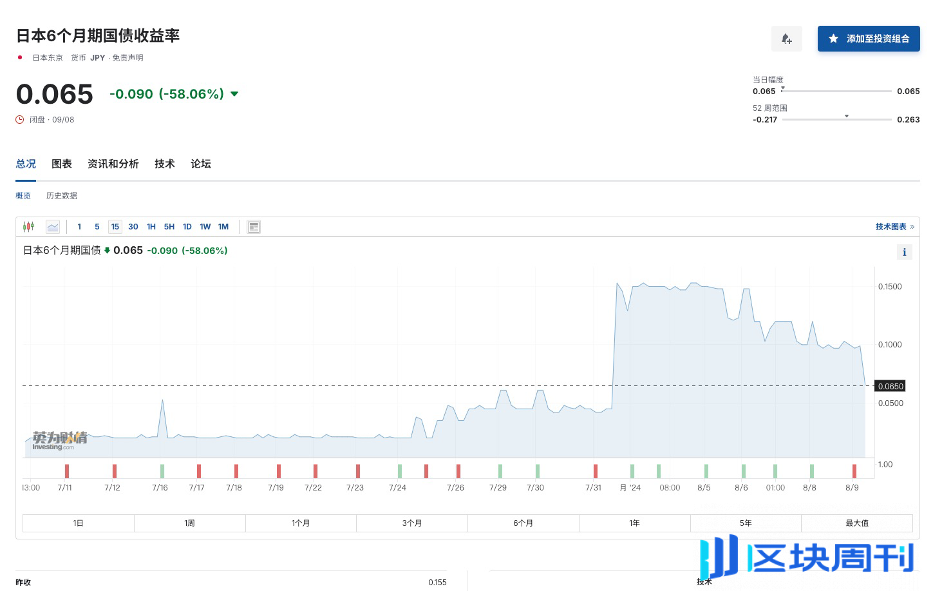The image size is (933, 591).
Task: Set chart range to 1个月
Action: click(x=301, y=523)
